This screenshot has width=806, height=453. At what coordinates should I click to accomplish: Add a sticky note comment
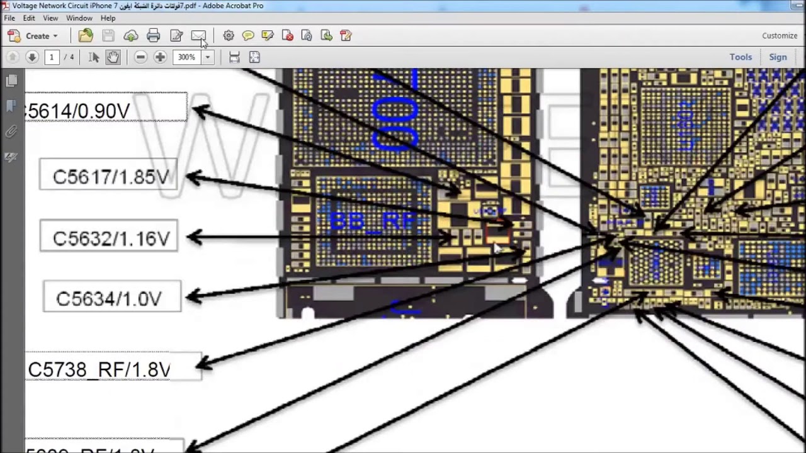click(x=248, y=36)
